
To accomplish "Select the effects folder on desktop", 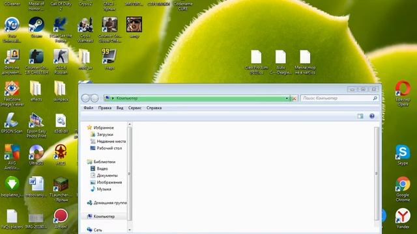I will point(36,91).
